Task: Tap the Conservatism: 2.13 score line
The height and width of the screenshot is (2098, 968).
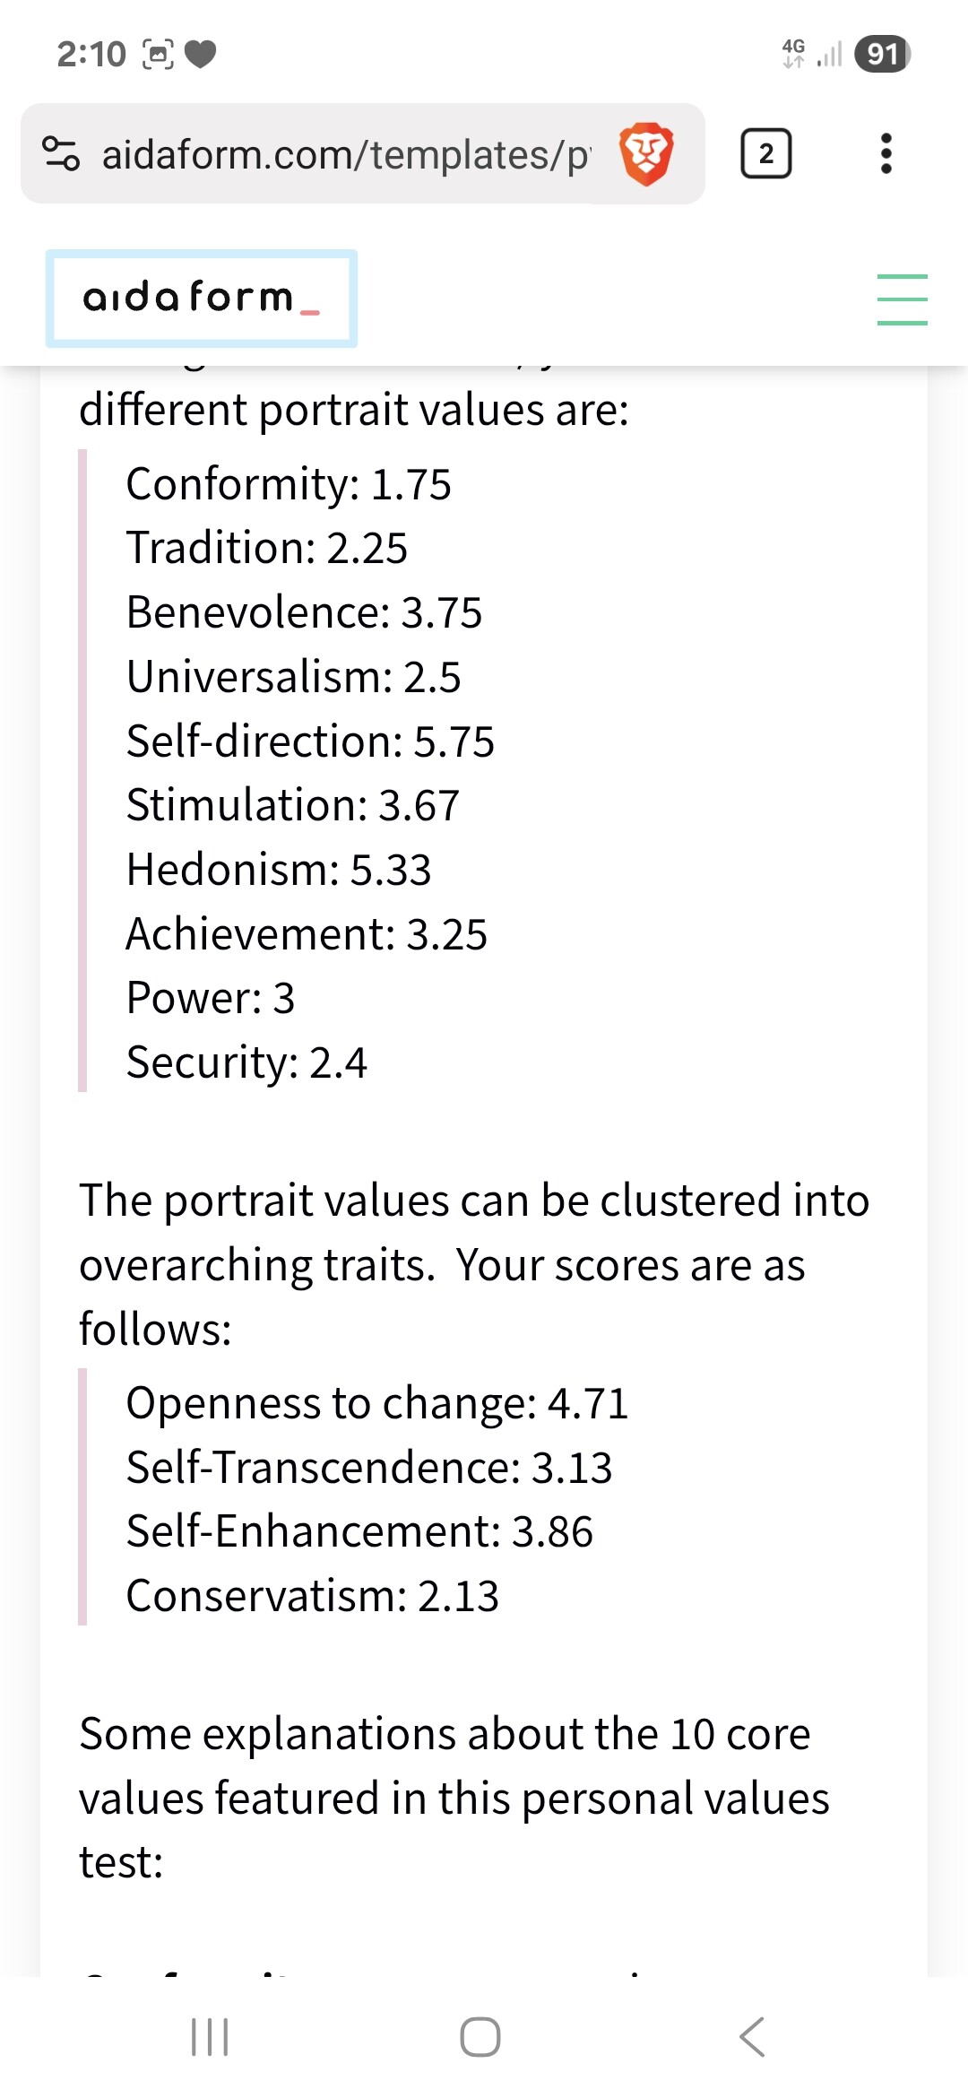Action: (312, 1596)
